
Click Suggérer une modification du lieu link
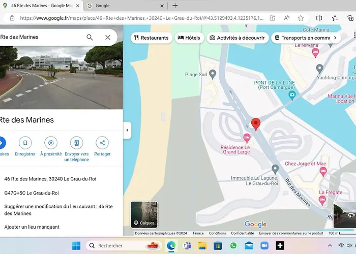[58, 210]
